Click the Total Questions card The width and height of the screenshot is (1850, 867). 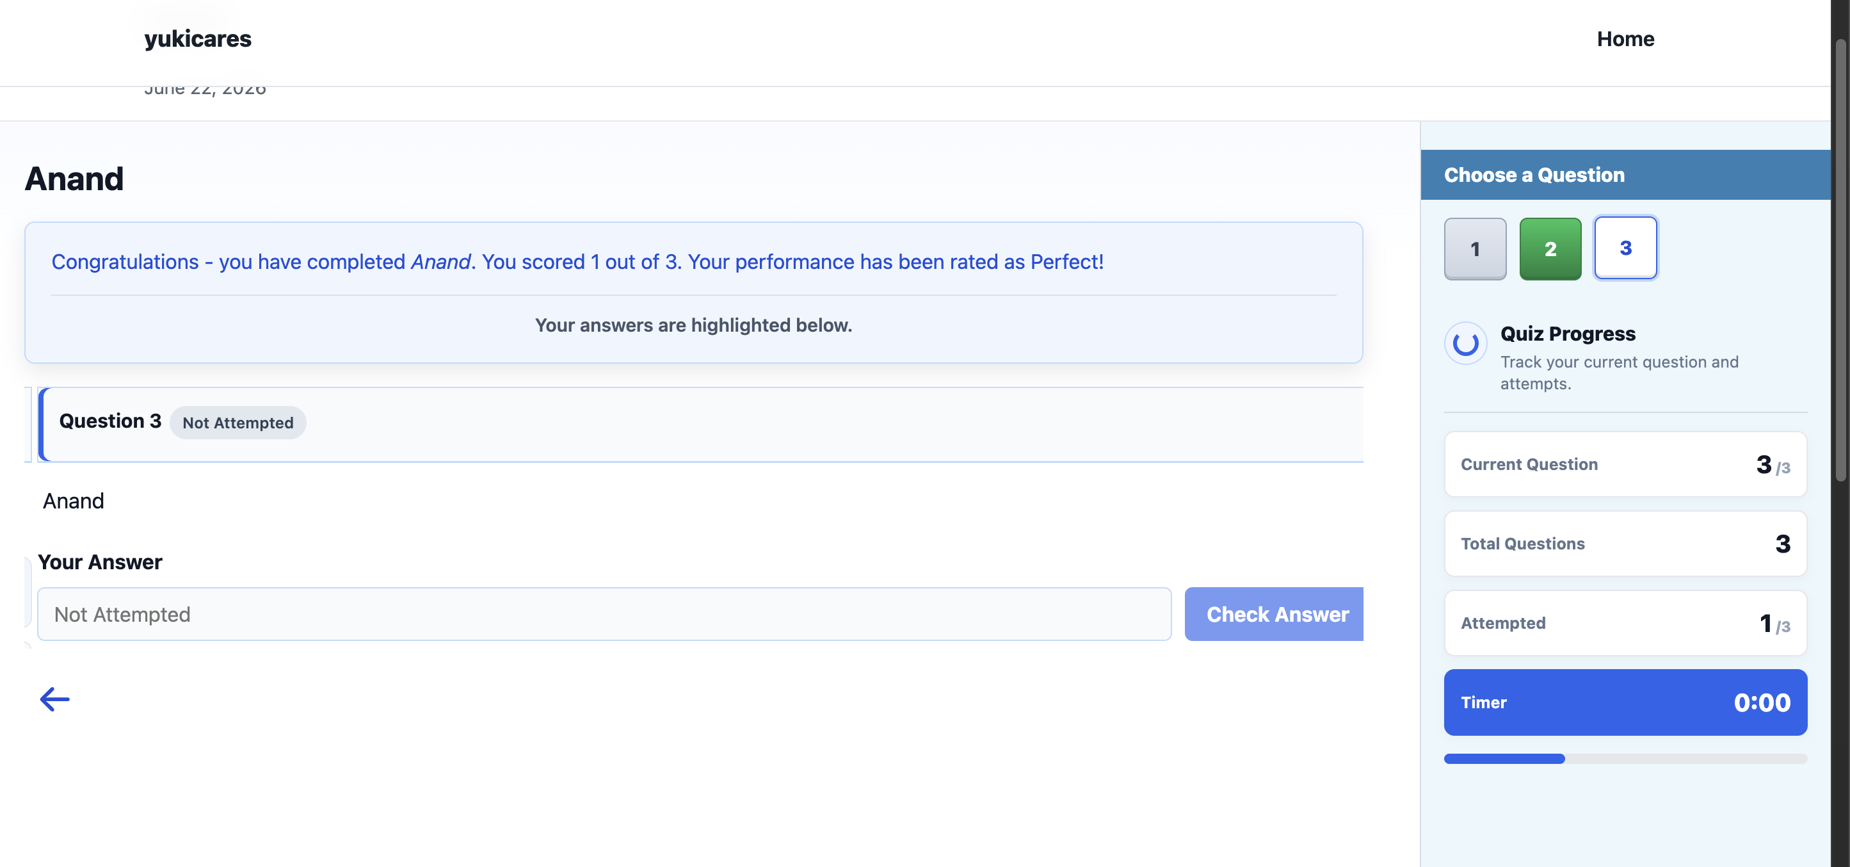click(1625, 543)
